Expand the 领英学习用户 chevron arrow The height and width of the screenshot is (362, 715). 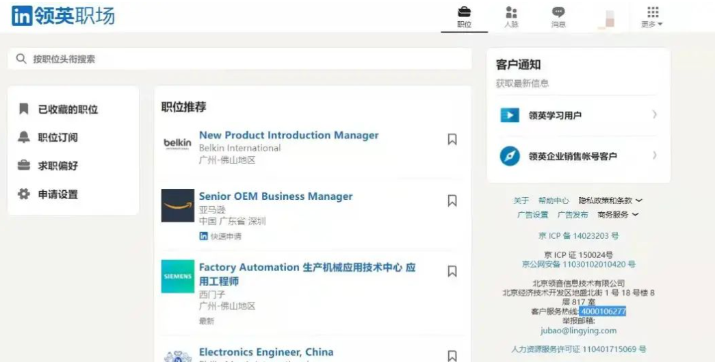654,114
